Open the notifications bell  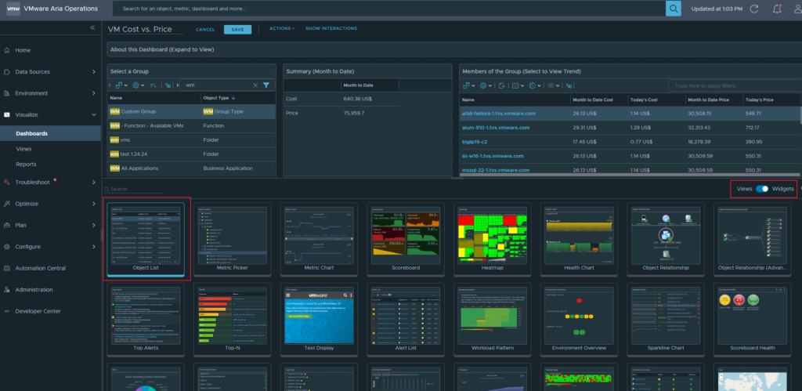(777, 9)
